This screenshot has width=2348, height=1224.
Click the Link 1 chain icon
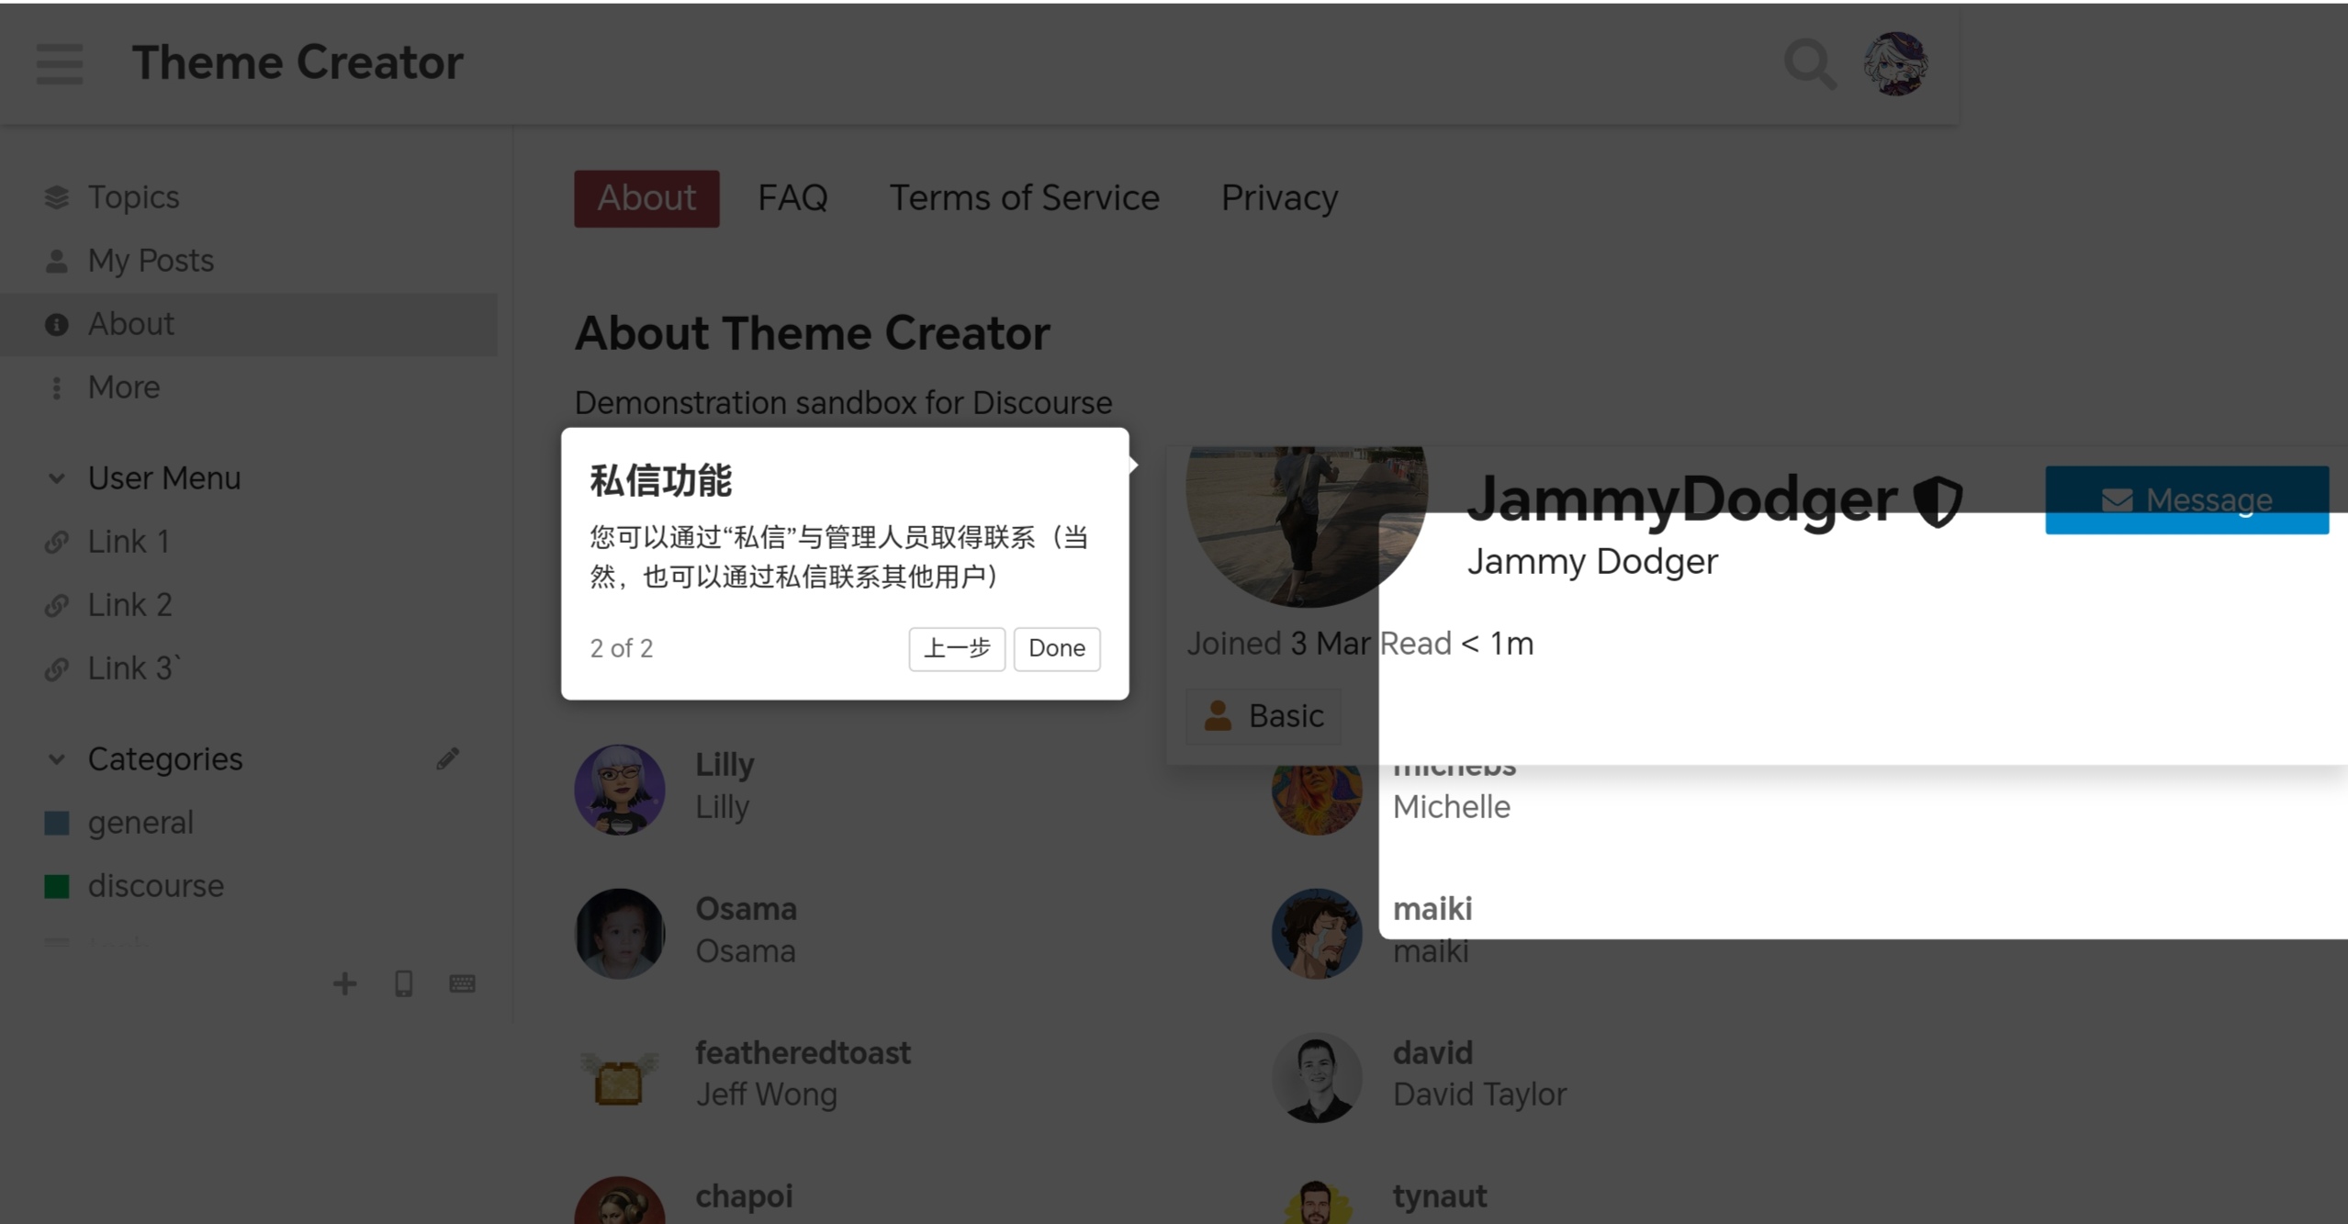(57, 542)
